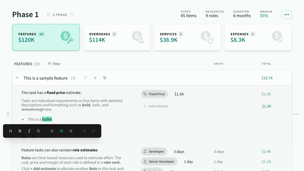
Task: Flag the sample feature
Action: point(86,78)
